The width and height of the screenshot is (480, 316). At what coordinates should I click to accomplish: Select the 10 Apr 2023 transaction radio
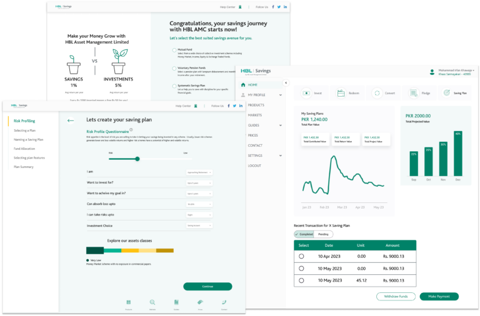click(301, 256)
